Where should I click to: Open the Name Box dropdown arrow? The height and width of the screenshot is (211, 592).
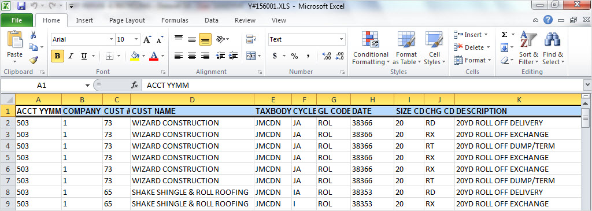click(88, 86)
